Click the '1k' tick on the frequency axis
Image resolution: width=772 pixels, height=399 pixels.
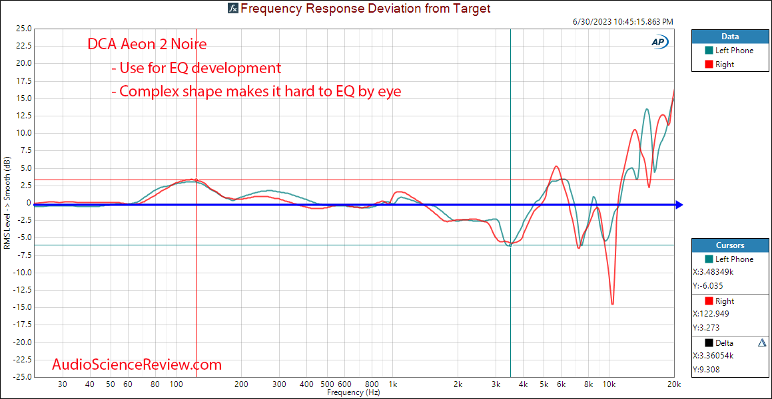point(393,384)
